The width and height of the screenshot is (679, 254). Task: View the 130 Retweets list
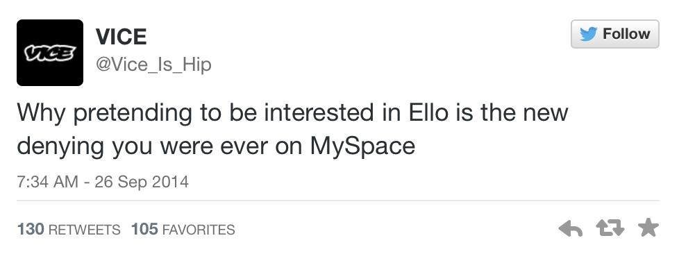[x=69, y=229]
